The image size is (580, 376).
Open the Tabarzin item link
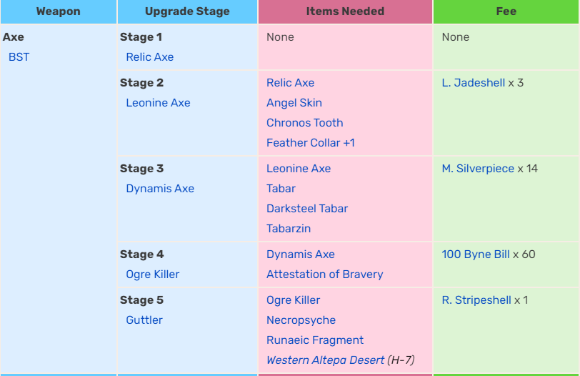289,229
